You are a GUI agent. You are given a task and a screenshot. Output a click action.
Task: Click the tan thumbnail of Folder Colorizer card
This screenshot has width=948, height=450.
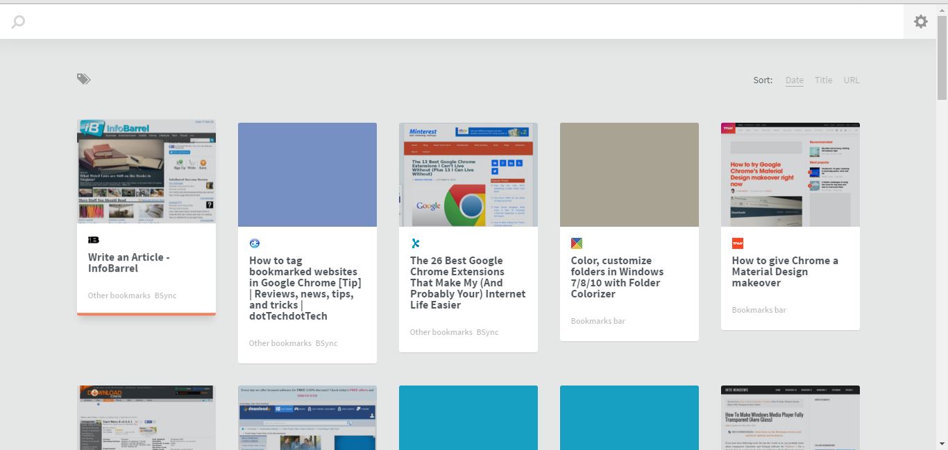629,175
